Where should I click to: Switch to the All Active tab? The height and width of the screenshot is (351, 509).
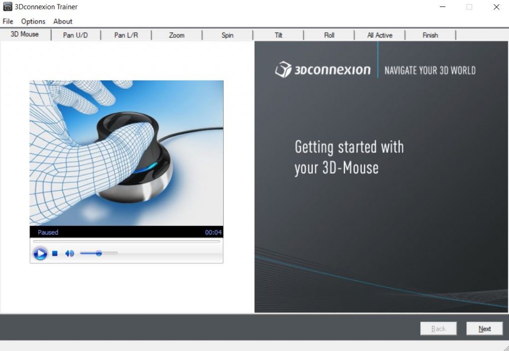click(379, 35)
